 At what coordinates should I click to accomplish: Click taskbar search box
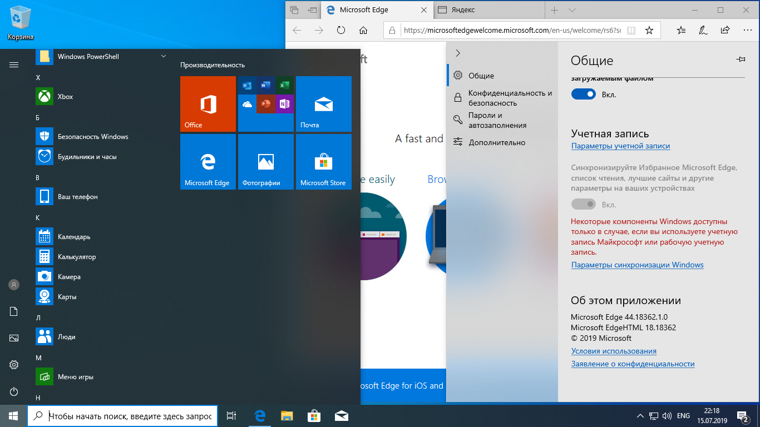click(x=122, y=415)
